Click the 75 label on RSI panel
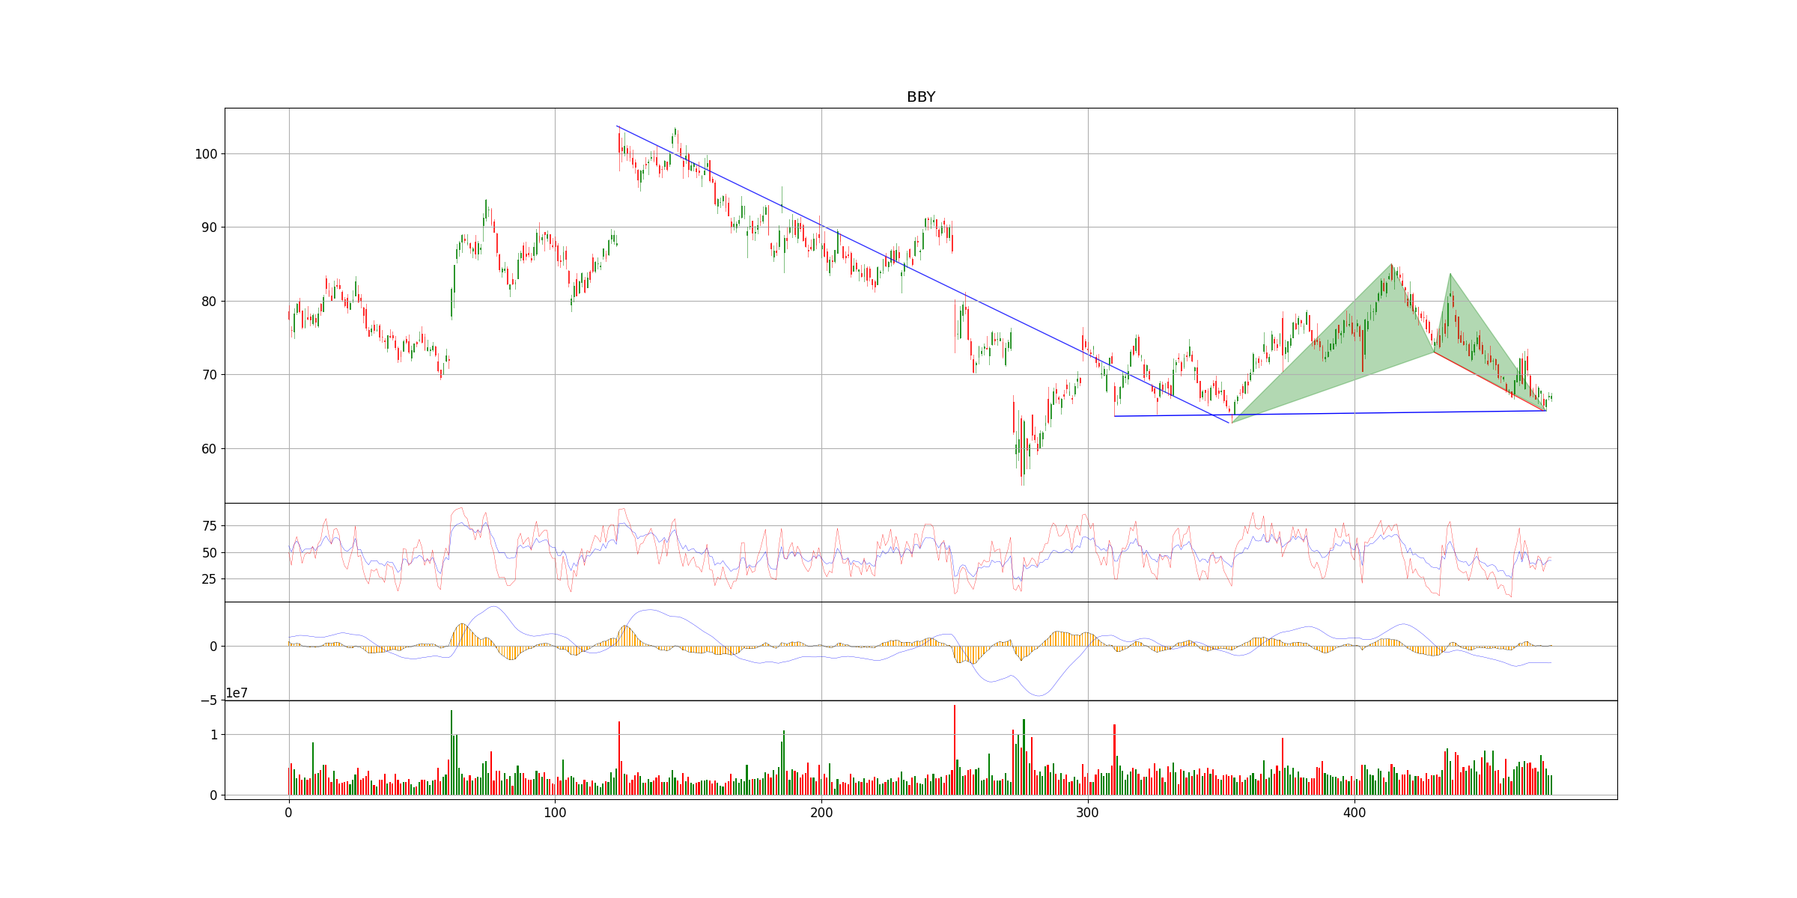The height and width of the screenshot is (898, 1797). pyautogui.click(x=210, y=526)
